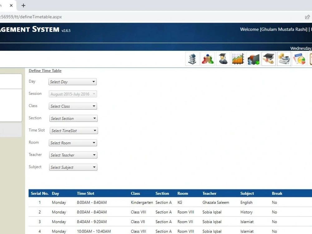The image size is (312, 234).
Task: Expand the Select Room dropdown
Action: click(x=73, y=143)
